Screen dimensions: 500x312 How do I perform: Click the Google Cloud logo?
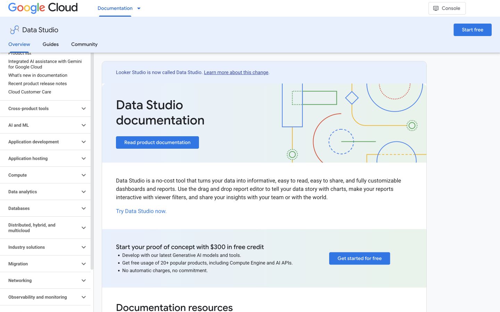[43, 8]
